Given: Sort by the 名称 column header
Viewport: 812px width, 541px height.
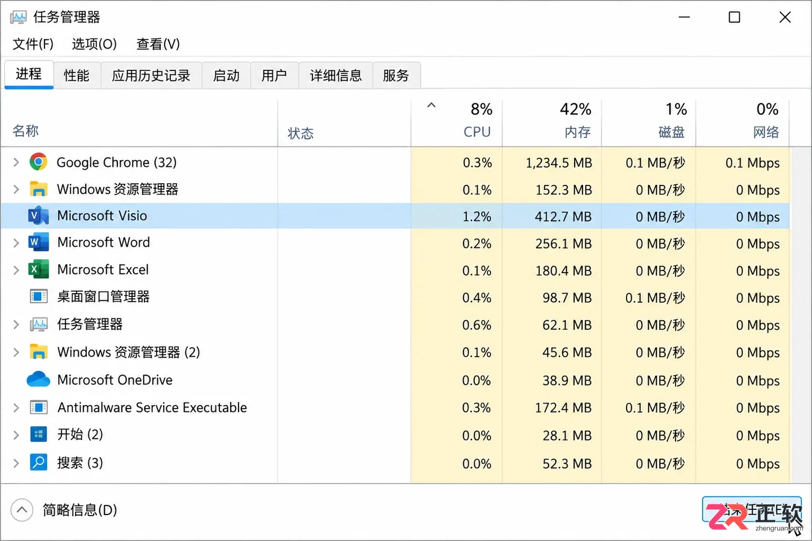Looking at the screenshot, I should (139, 123).
